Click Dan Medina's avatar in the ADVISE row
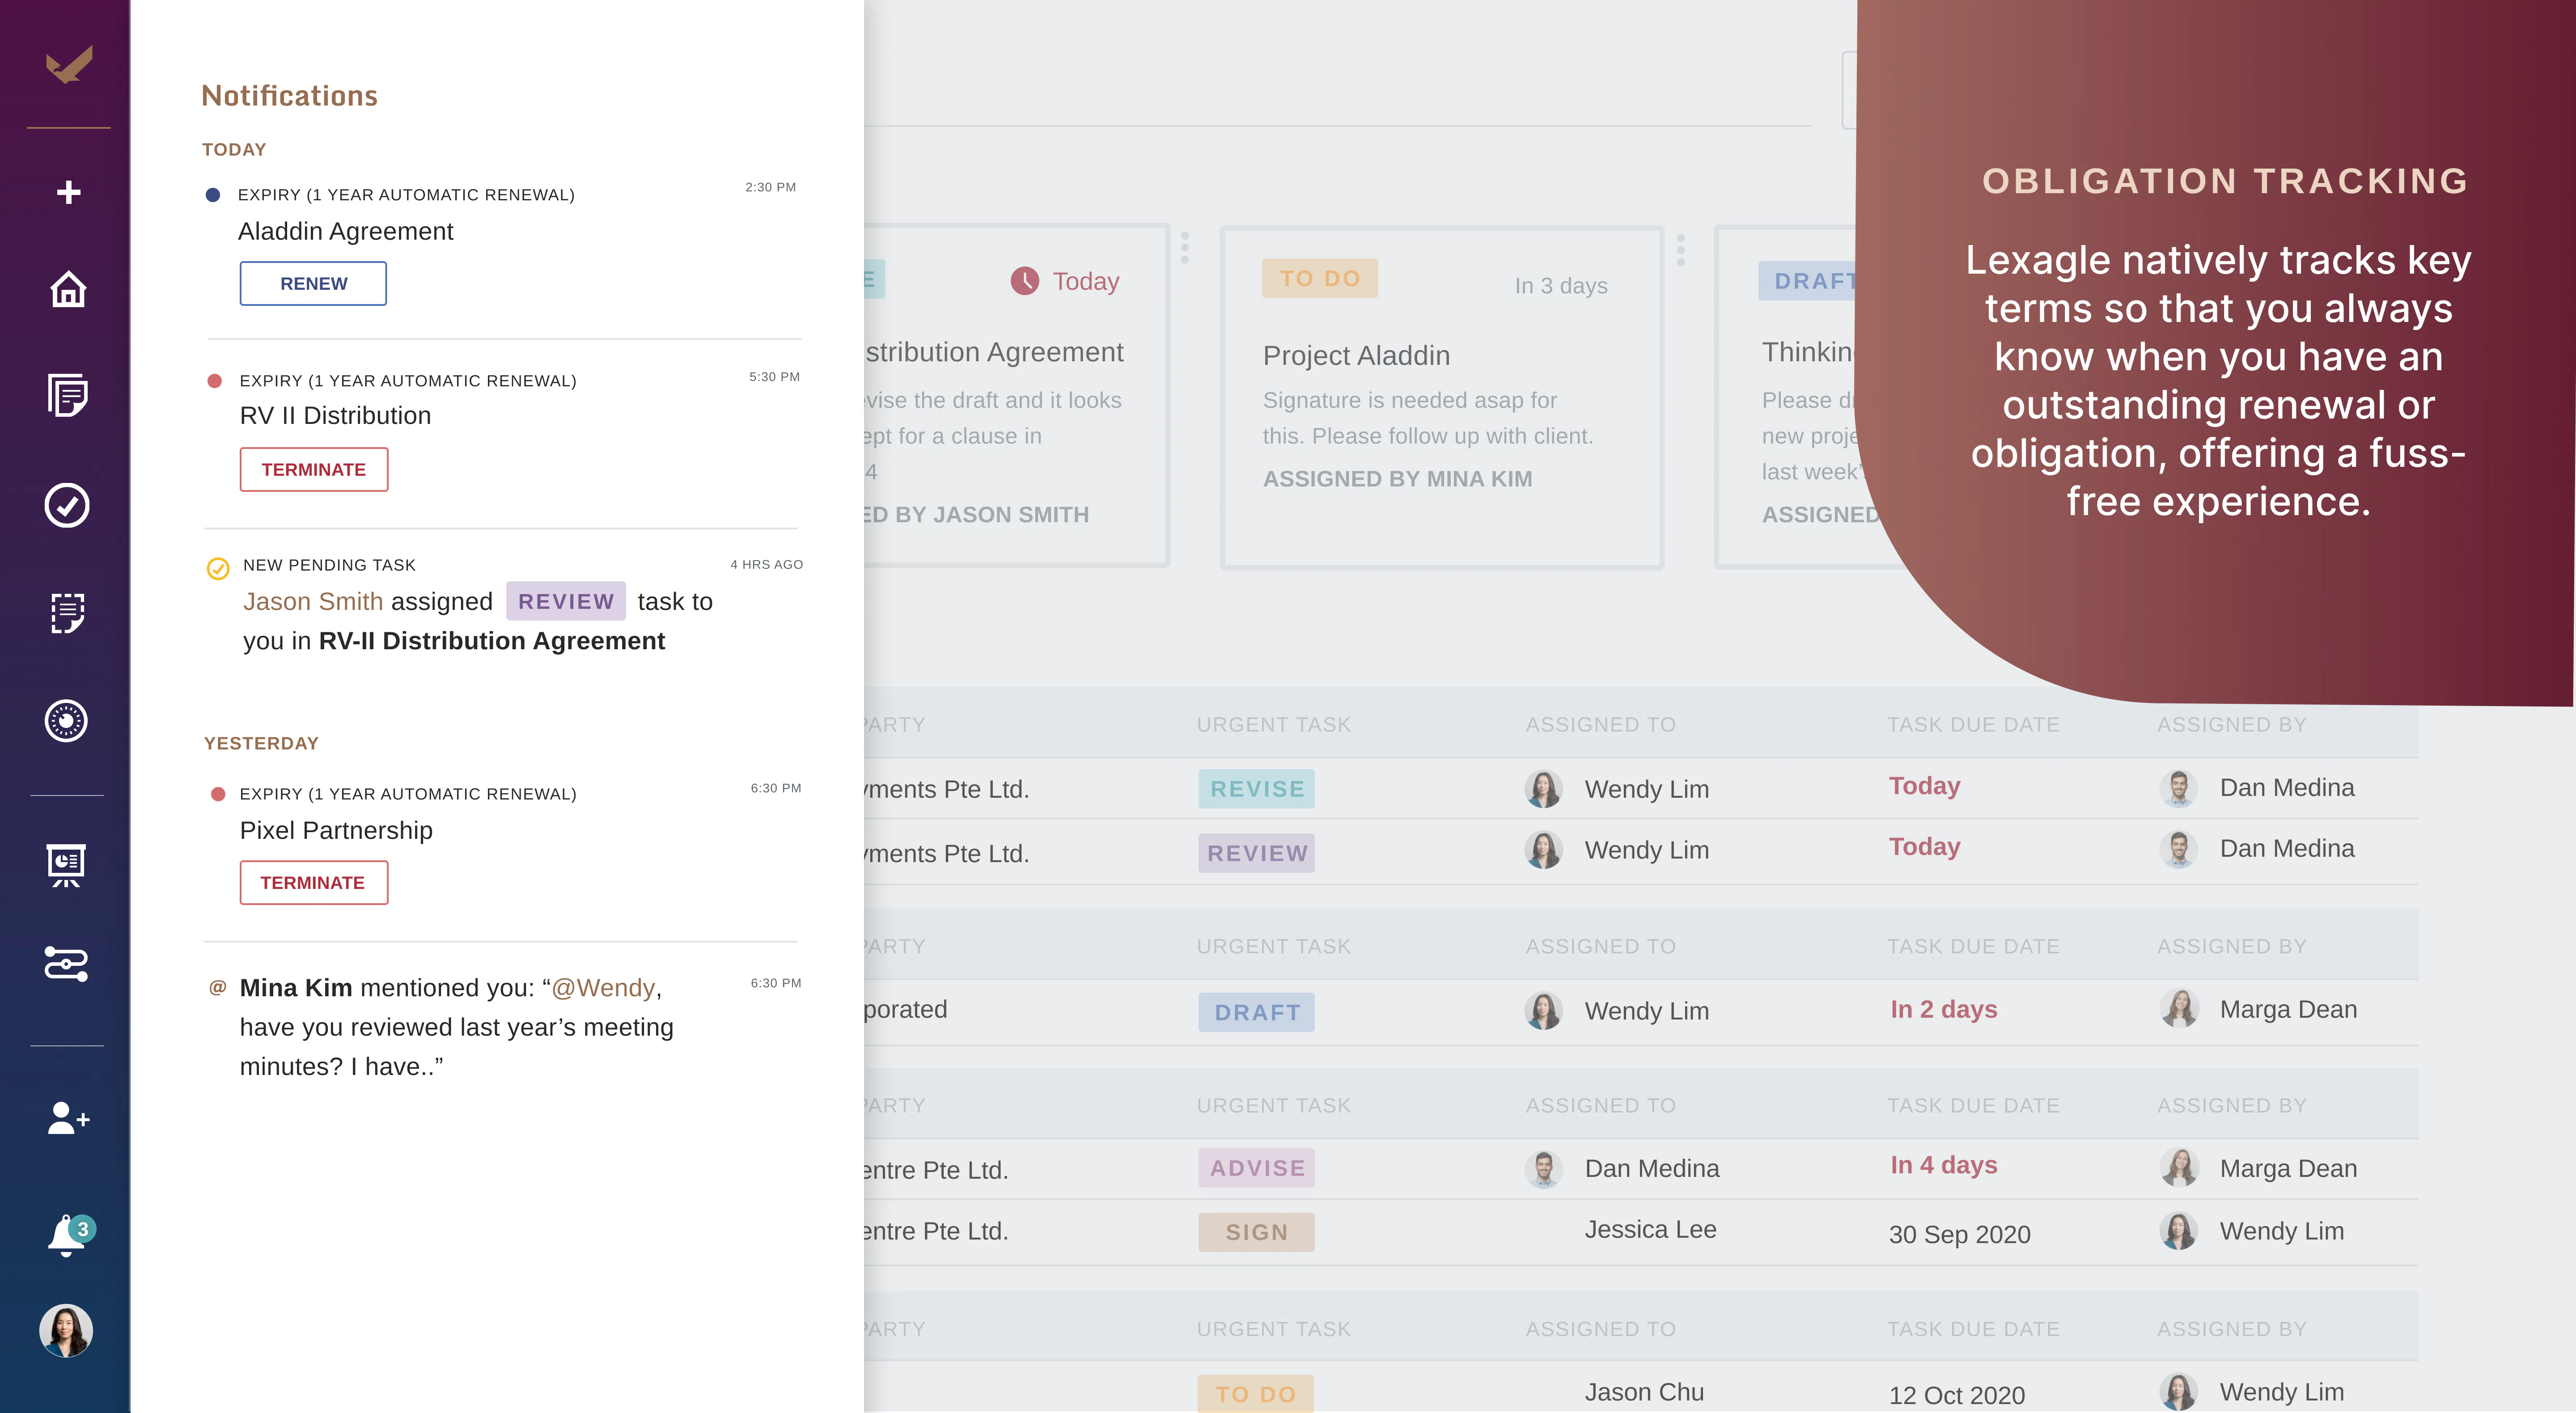This screenshot has width=2576, height=1413. tap(1544, 1168)
